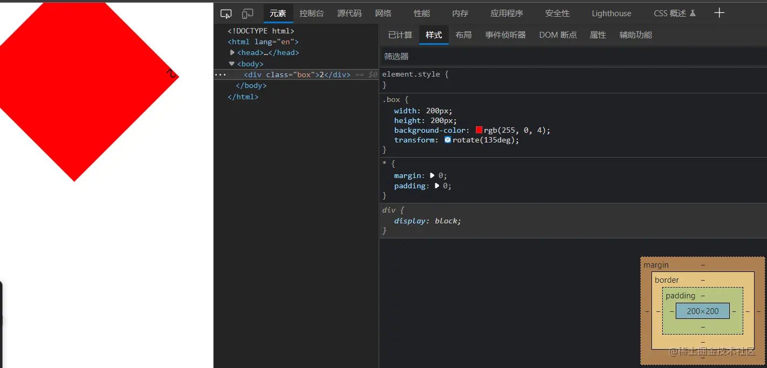This screenshot has width=767, height=368.
Task: Open the 事件侦听器 pane tab
Action: tap(505, 35)
